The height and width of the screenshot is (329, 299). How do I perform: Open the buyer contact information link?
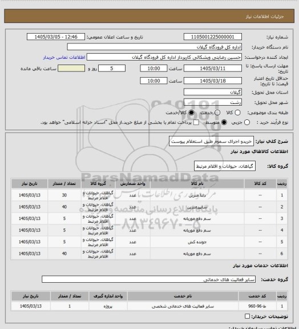[x=64, y=57]
